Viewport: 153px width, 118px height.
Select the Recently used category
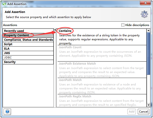(28, 31)
